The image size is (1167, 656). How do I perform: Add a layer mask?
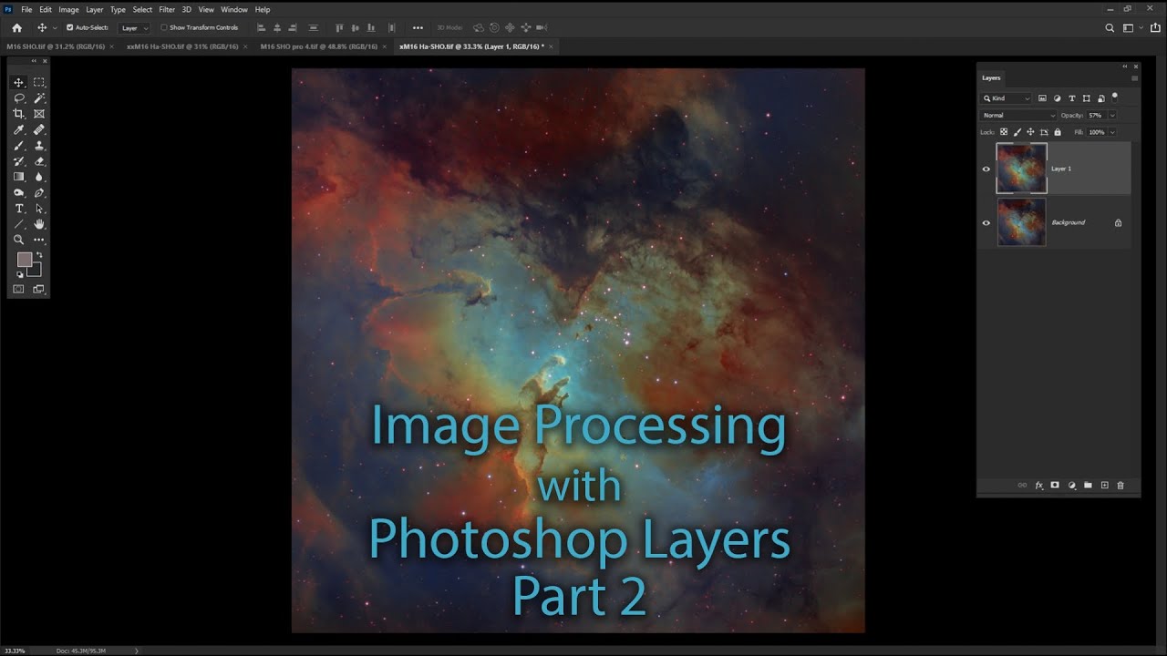1055,486
